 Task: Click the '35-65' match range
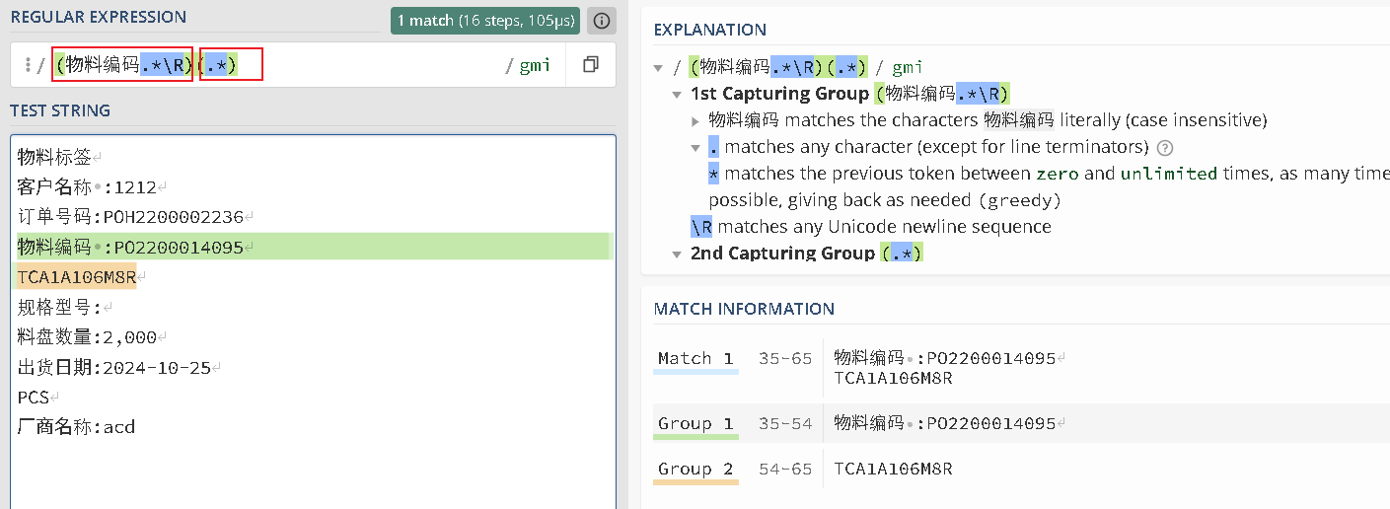click(785, 358)
